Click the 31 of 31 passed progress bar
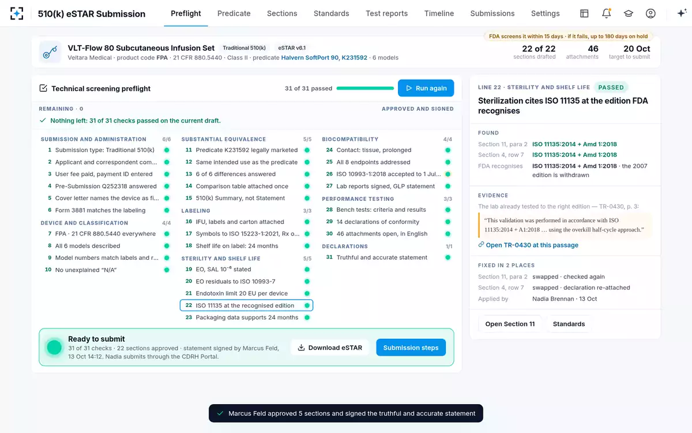This screenshot has height=433, width=692. [x=364, y=88]
